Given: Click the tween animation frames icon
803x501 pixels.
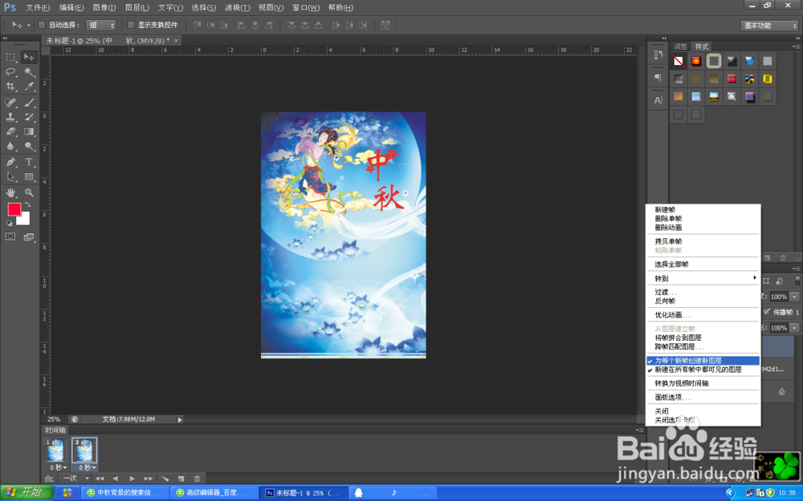Looking at the screenshot, I should click(165, 479).
